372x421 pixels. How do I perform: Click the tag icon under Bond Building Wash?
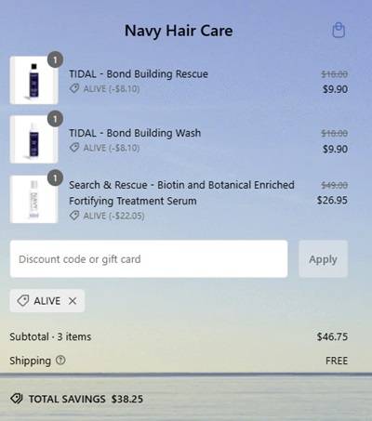(x=74, y=148)
